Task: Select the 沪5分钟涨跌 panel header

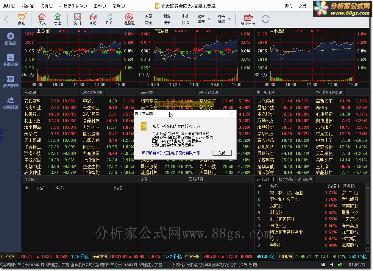Action: (x=92, y=92)
